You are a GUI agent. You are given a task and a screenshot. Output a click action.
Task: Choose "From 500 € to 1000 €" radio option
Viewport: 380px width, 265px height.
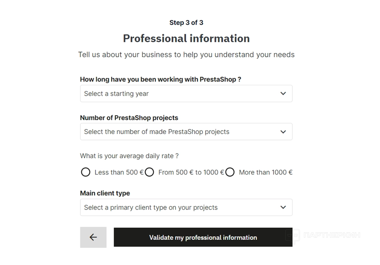[x=149, y=172]
